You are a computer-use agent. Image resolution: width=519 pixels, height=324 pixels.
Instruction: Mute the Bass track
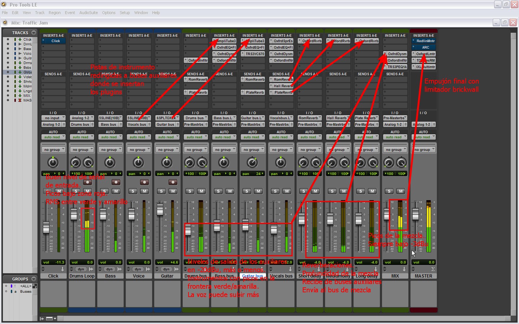tap(116, 191)
